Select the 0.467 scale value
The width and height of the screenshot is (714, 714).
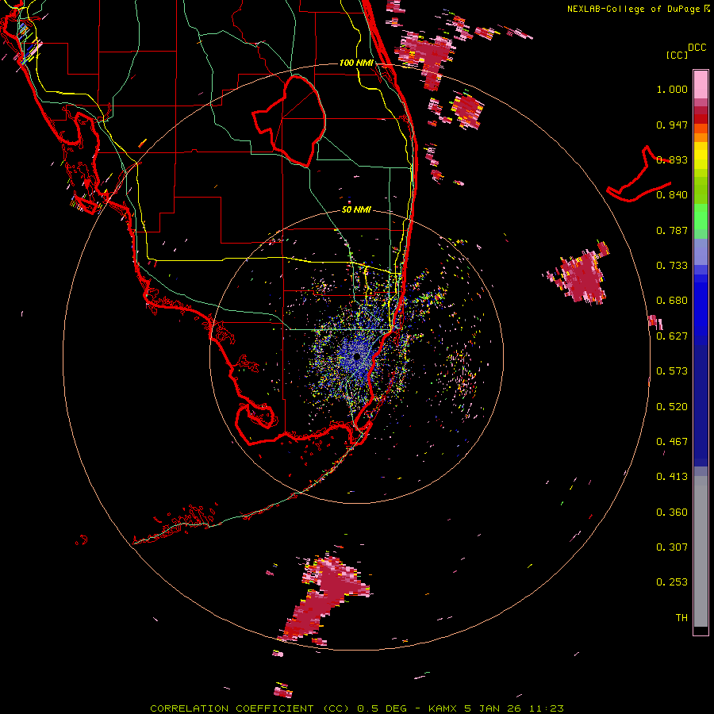(672, 442)
